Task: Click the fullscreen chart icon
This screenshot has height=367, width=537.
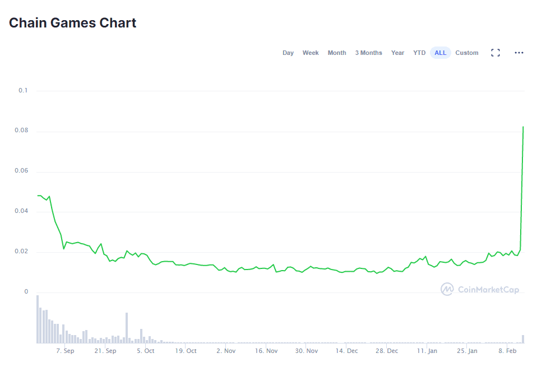Action: [496, 53]
